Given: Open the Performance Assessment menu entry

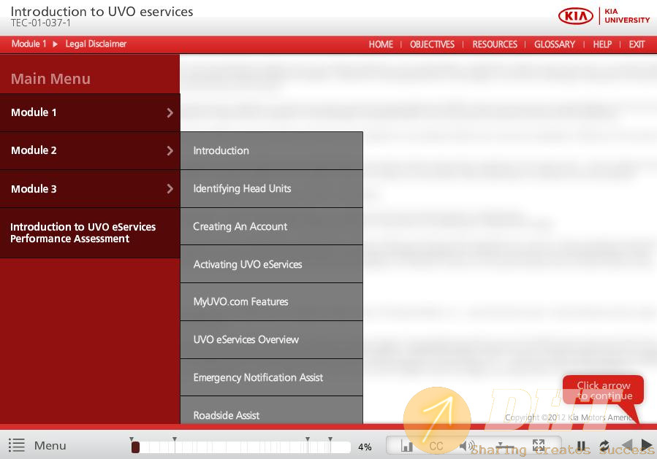Looking at the screenshot, I should pyautogui.click(x=90, y=233).
